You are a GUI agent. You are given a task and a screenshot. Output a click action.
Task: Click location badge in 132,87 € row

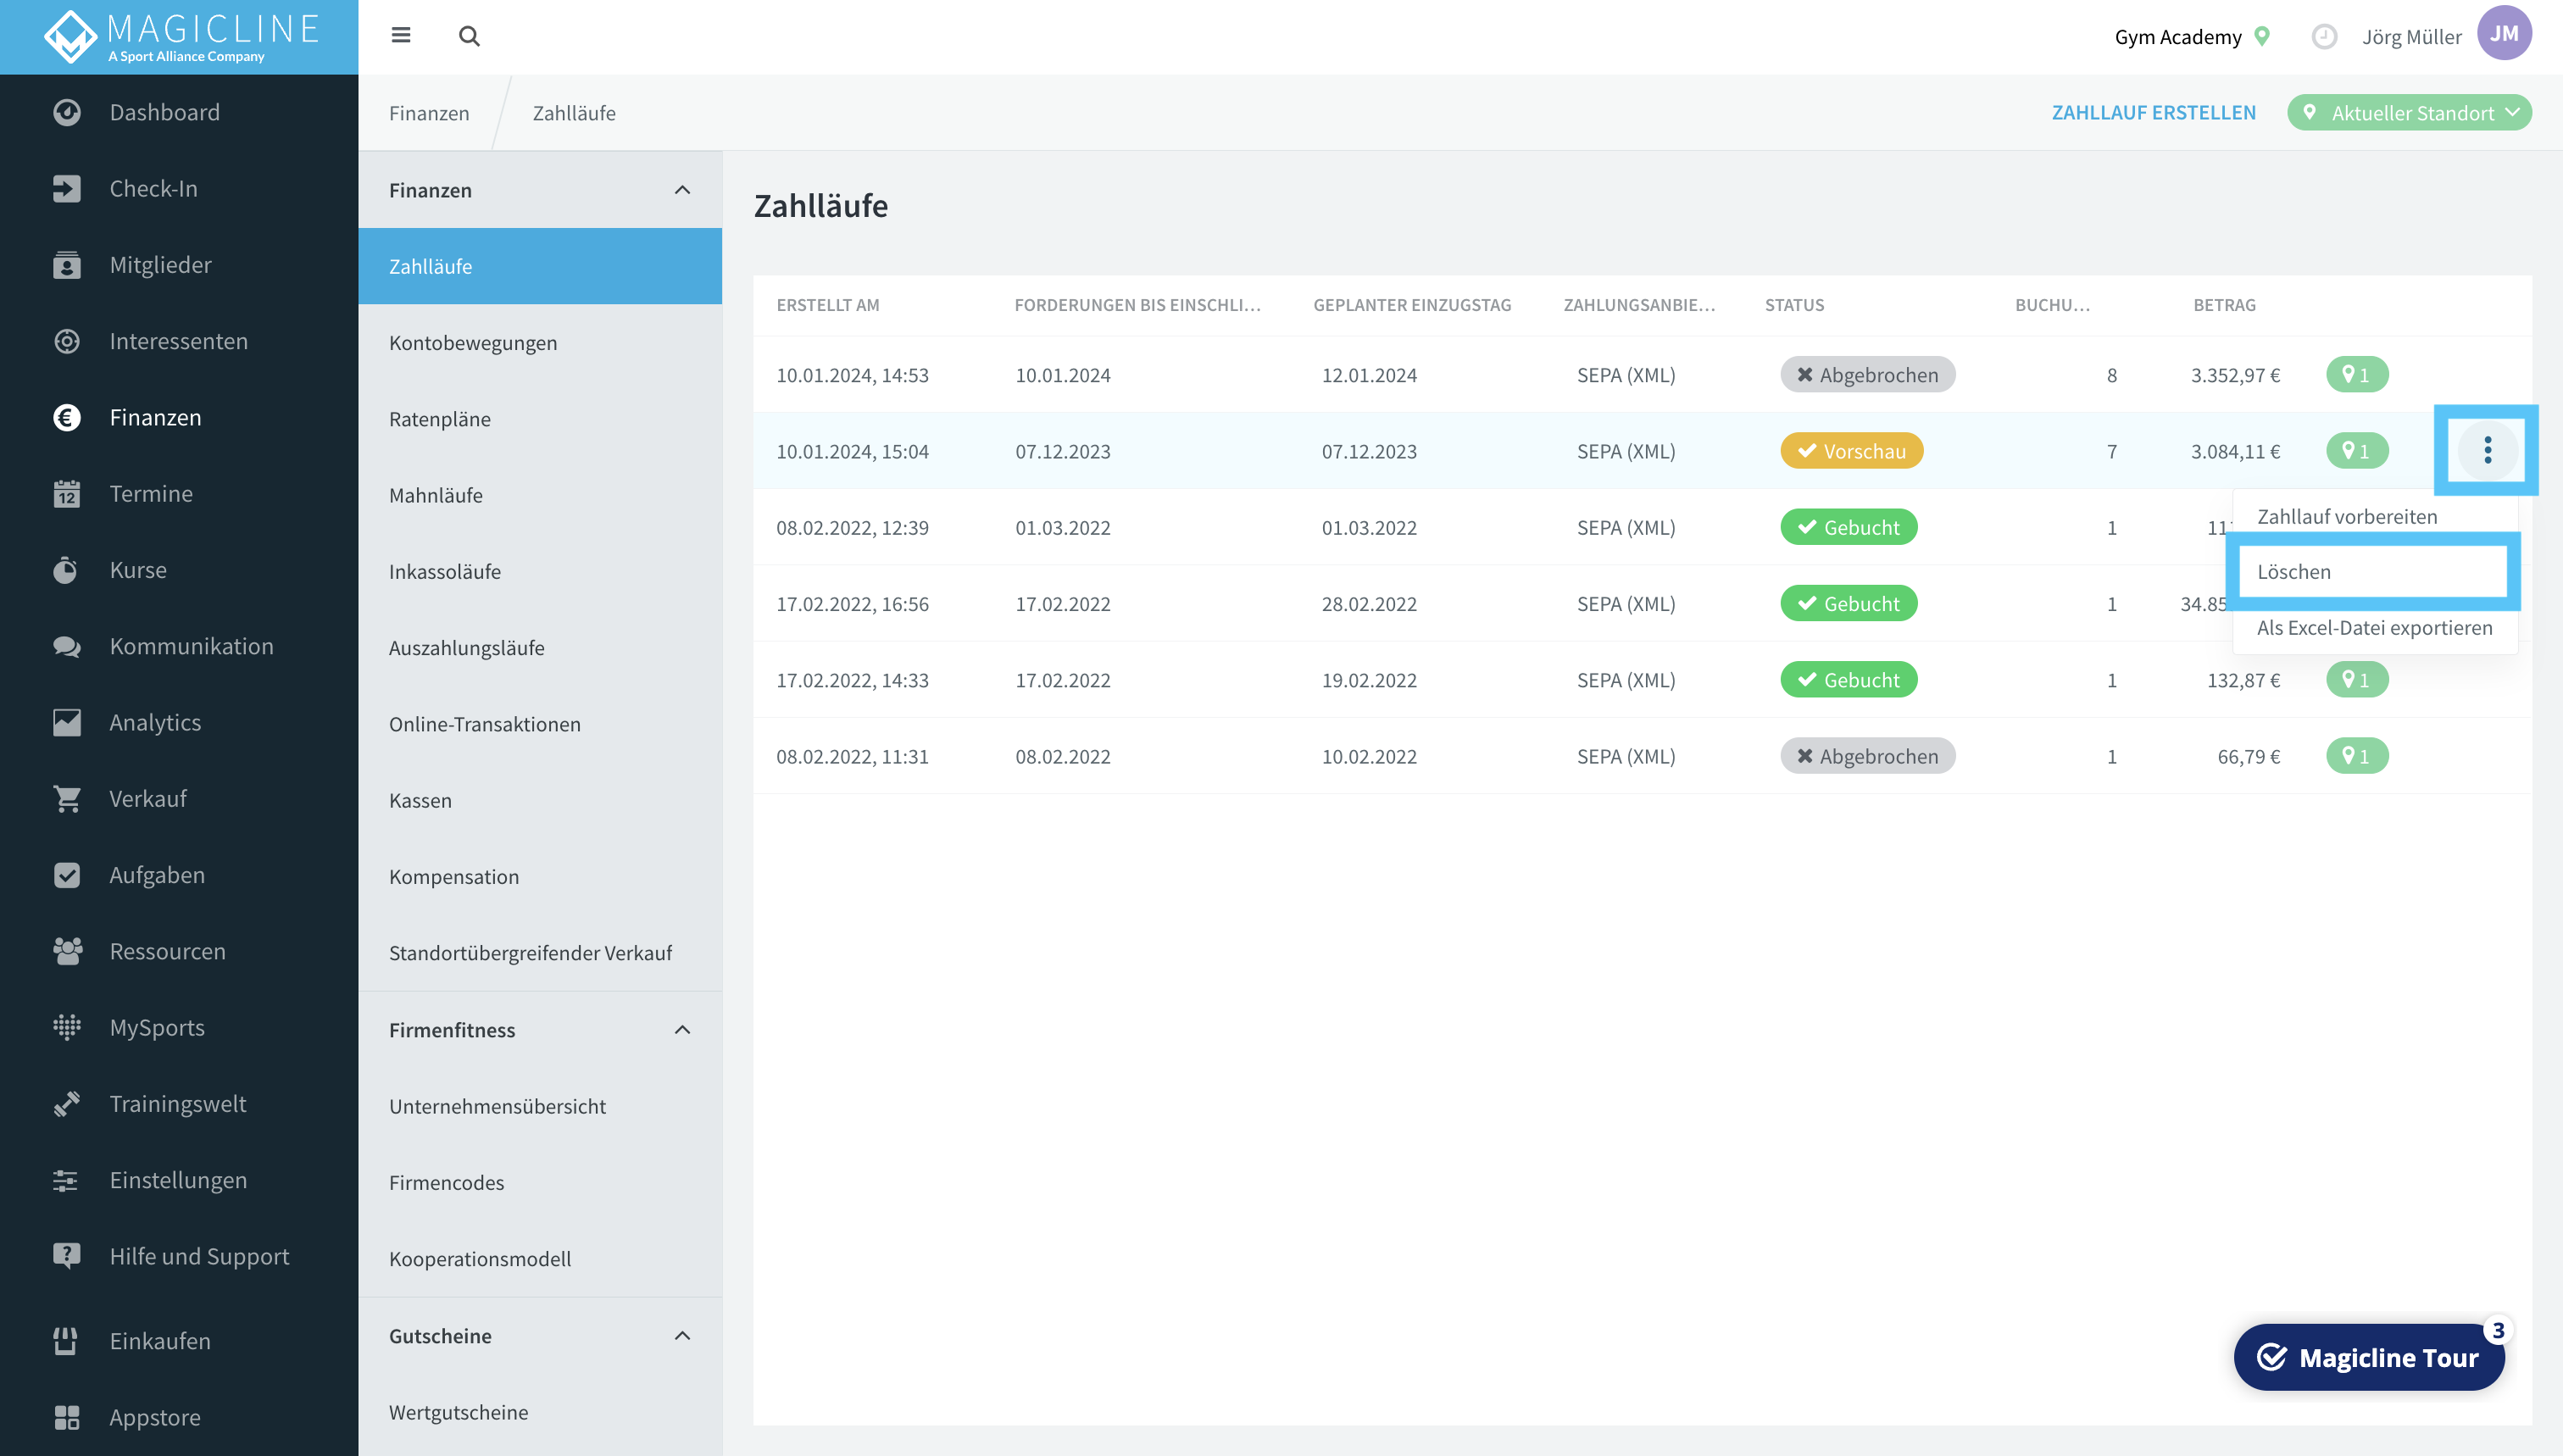pos(2357,680)
